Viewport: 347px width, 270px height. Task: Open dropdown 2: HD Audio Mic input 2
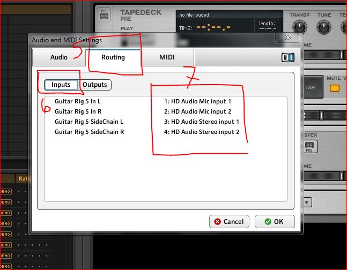(x=197, y=111)
